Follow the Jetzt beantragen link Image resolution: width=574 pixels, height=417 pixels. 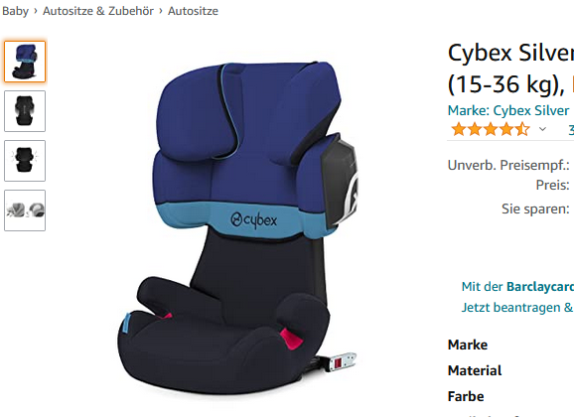[517, 307]
